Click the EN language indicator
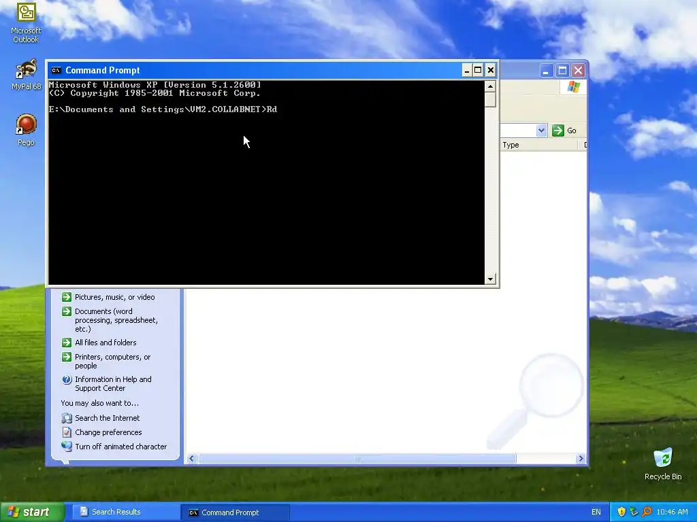 [596, 512]
